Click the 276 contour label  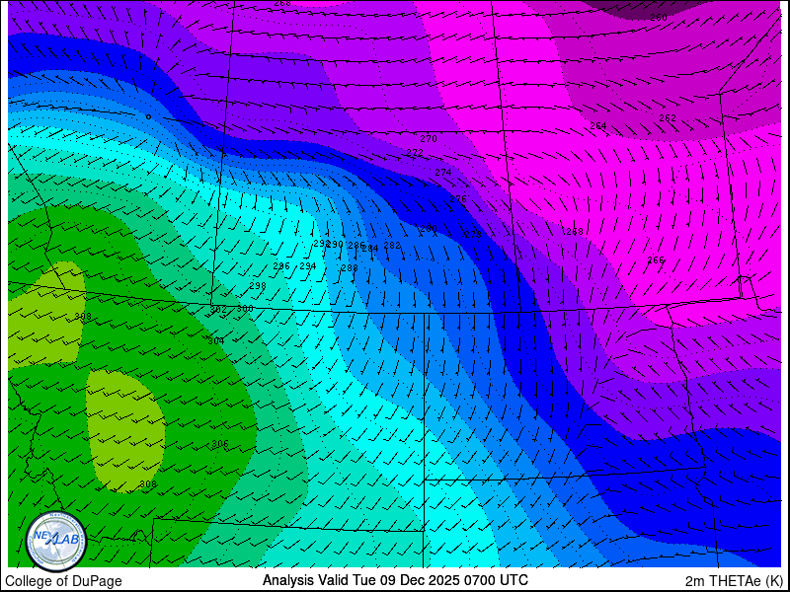(458, 199)
